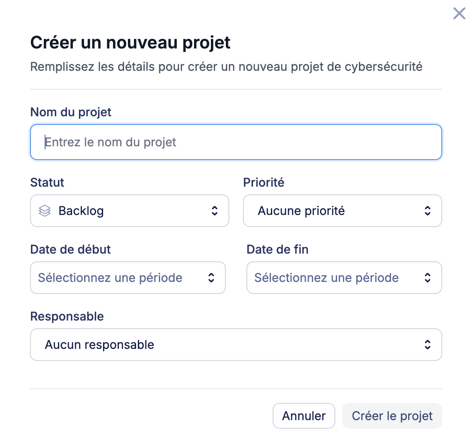Screen dimensions: 474x448
Task: Click the chevron icon in Date de fin
Action: pyautogui.click(x=428, y=278)
